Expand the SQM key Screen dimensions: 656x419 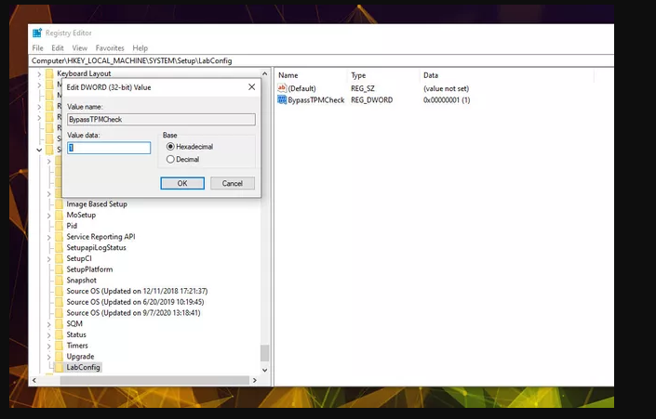pyautogui.click(x=49, y=324)
